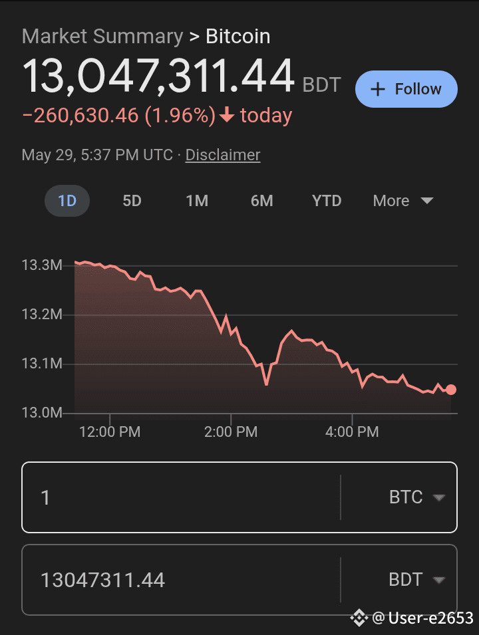Click the current price dot on chart
479x635 pixels.
coord(450,390)
